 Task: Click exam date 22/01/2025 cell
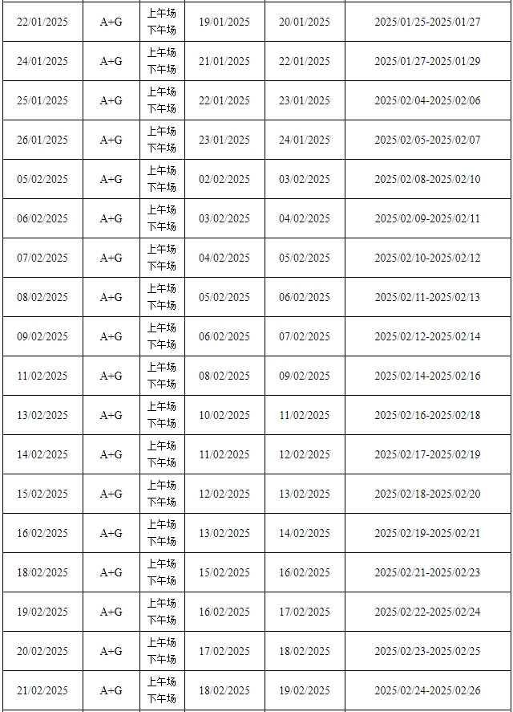point(42,22)
